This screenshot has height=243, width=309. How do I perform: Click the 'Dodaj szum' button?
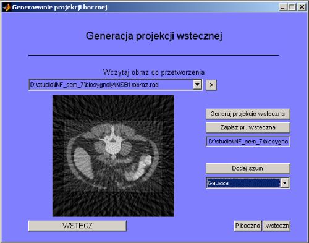click(248, 169)
